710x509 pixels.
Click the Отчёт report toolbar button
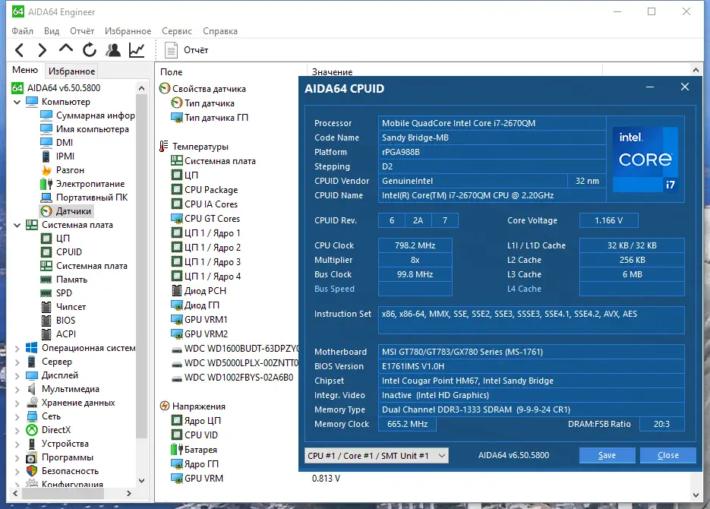(187, 50)
